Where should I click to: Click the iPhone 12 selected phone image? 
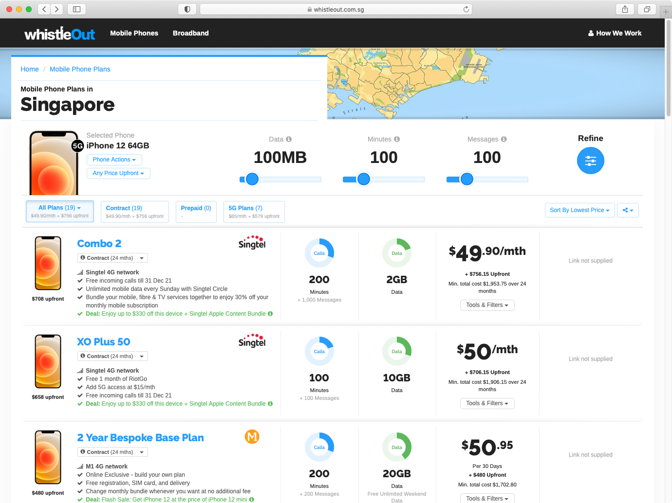54,163
